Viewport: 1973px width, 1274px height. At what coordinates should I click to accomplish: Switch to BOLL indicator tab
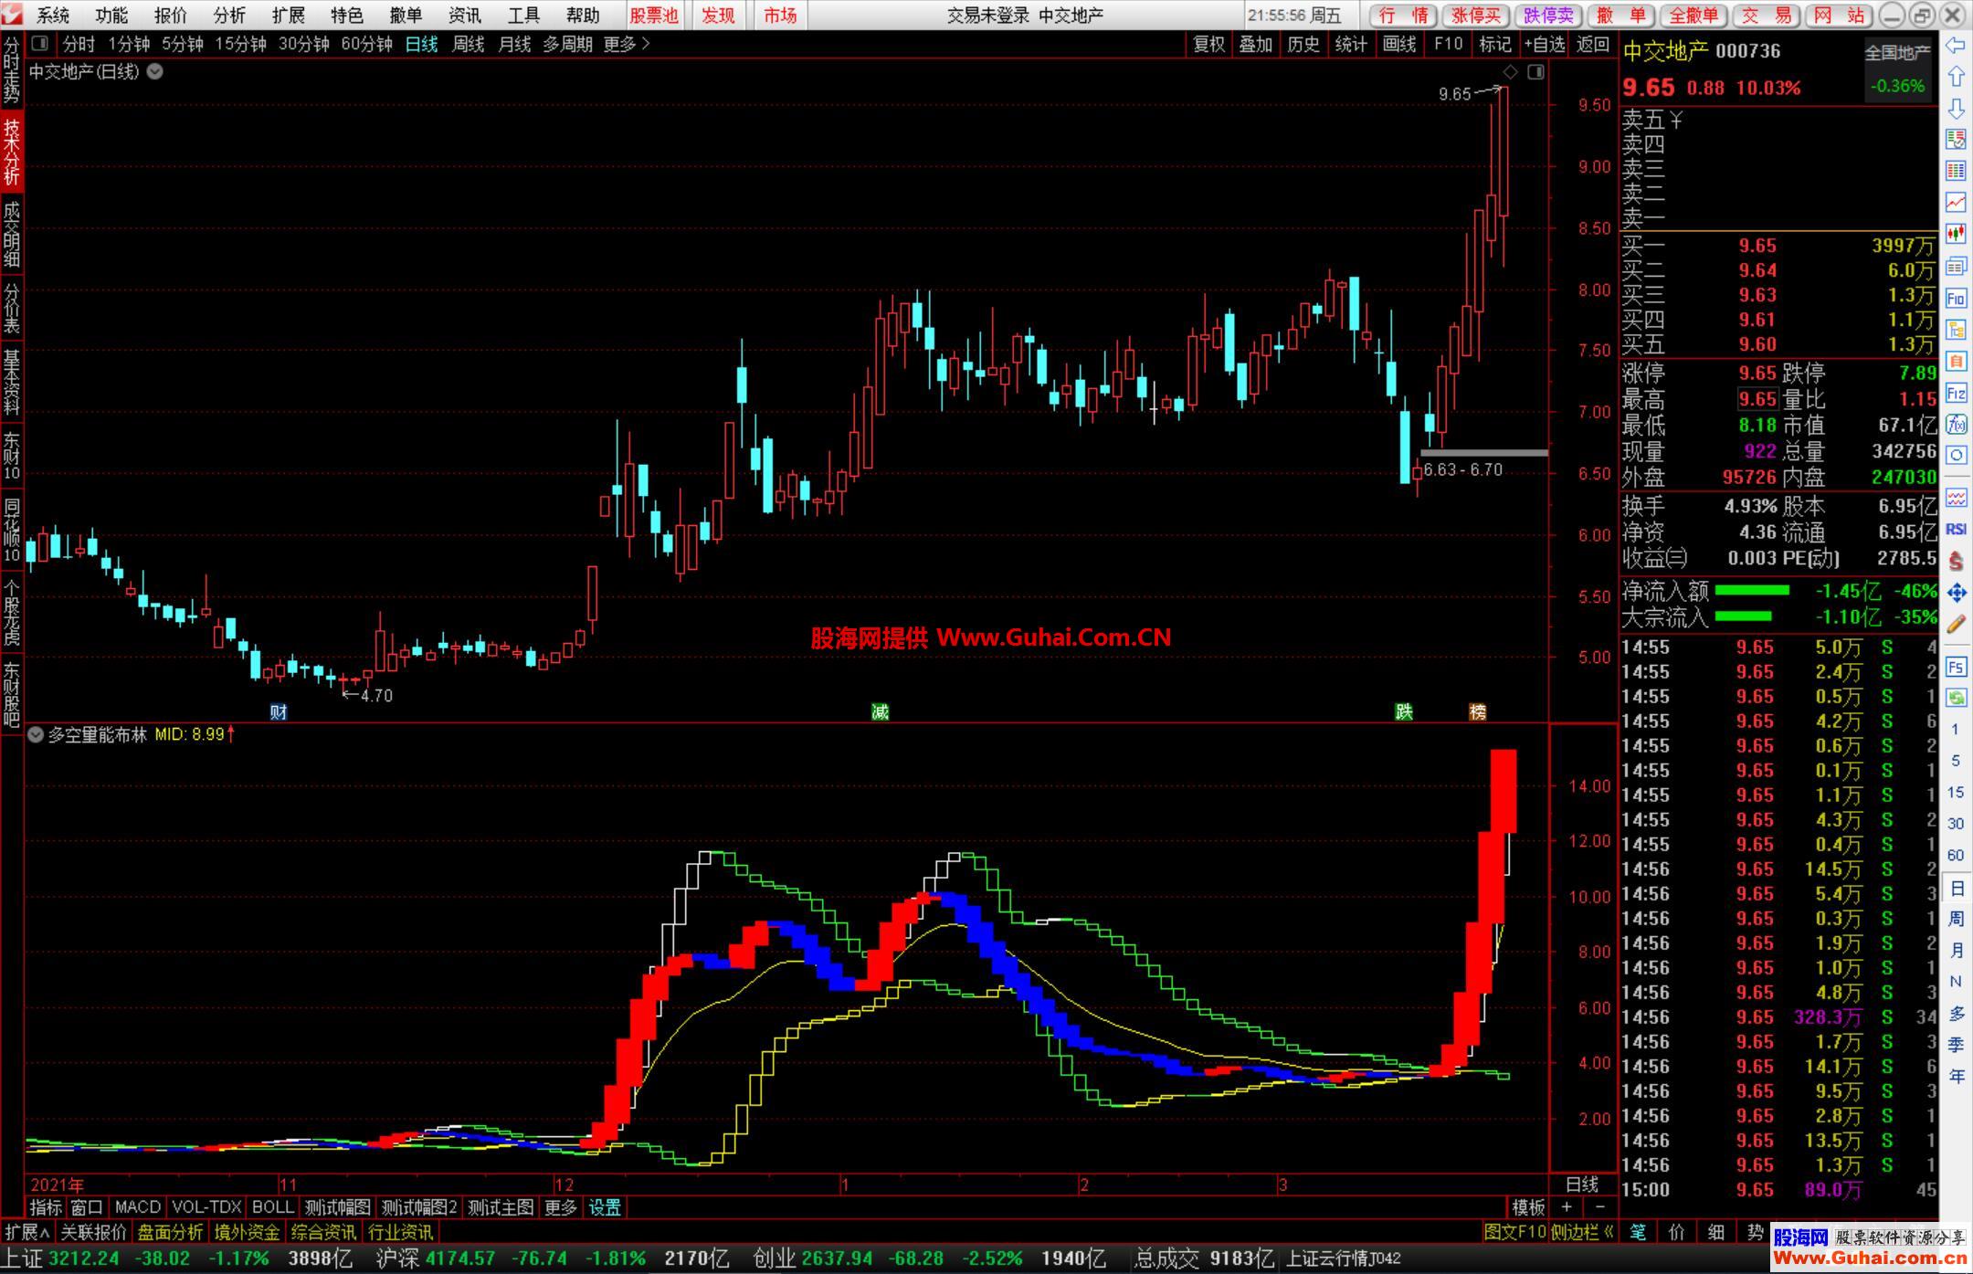(x=272, y=1207)
